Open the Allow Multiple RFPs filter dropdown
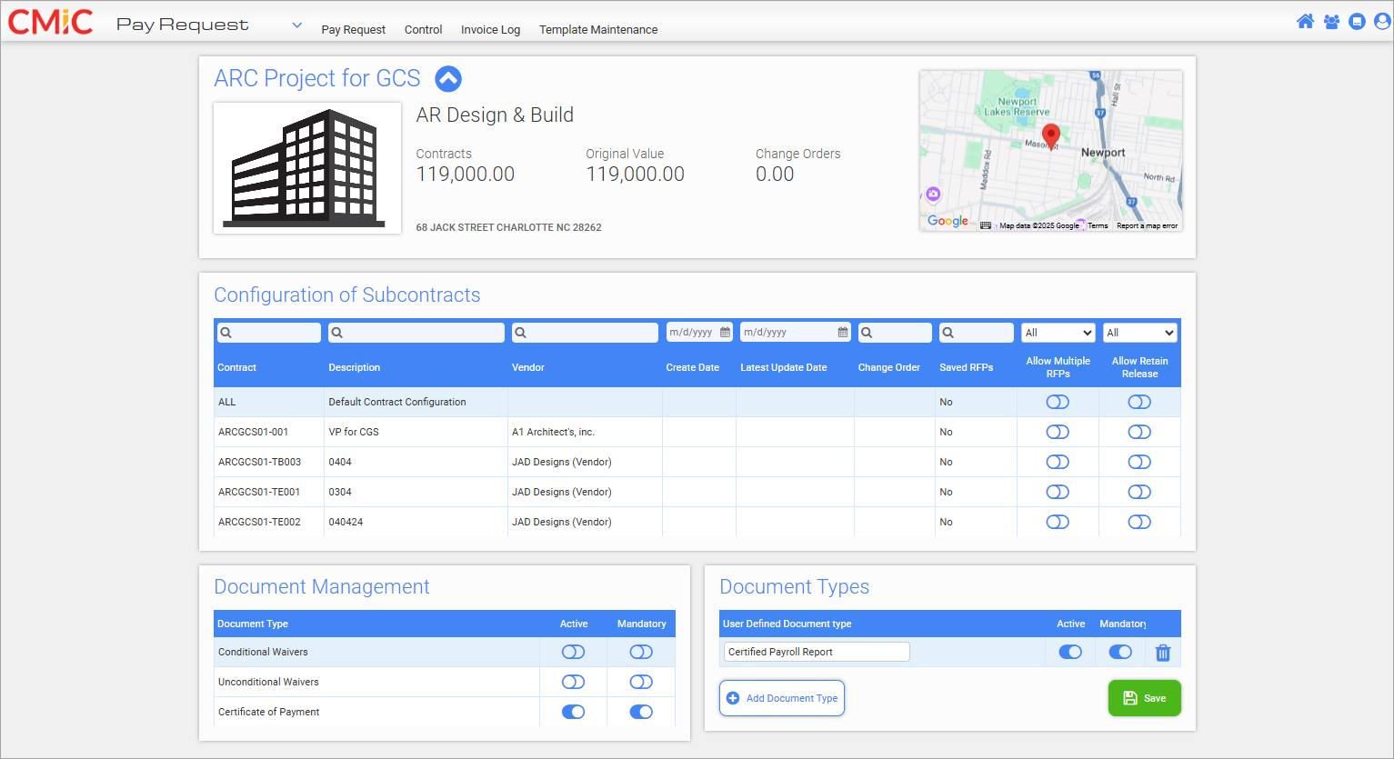Screen dimensions: 1394x759 [x=1058, y=333]
